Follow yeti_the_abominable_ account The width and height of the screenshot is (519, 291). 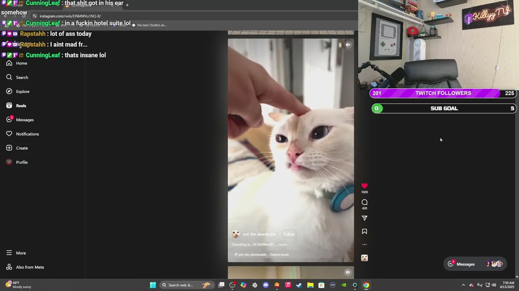pos(289,234)
